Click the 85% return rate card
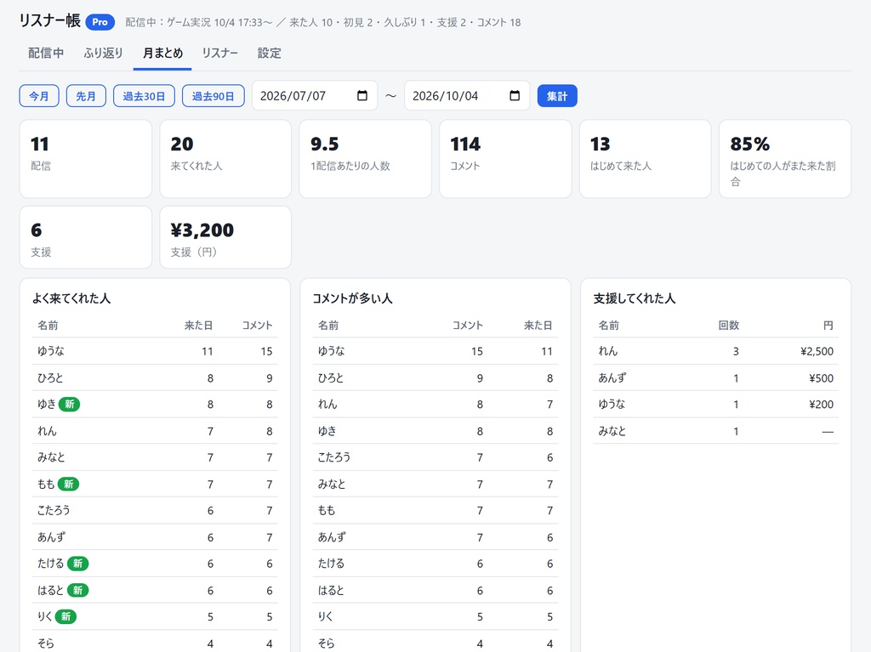 point(785,159)
